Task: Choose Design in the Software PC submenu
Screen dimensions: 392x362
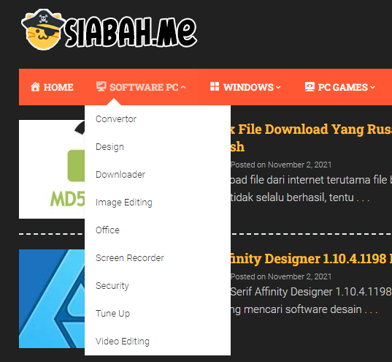Action: coord(109,147)
